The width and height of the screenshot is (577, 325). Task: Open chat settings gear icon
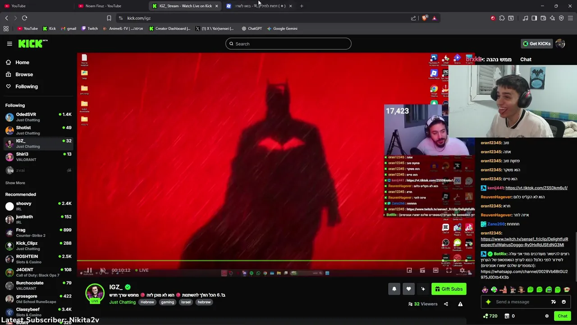click(x=547, y=316)
